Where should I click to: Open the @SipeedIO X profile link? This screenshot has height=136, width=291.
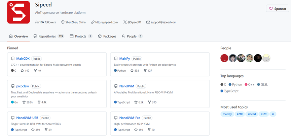click(134, 22)
